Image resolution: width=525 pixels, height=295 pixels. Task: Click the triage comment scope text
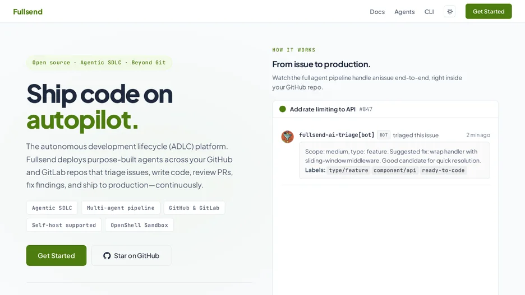coord(393,156)
